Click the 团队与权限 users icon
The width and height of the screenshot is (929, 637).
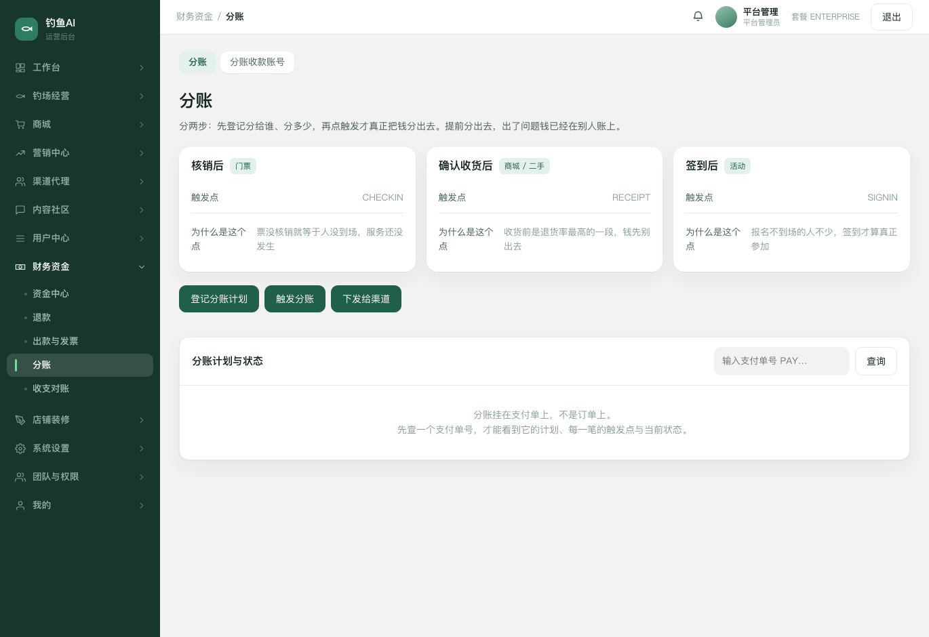pyautogui.click(x=20, y=477)
